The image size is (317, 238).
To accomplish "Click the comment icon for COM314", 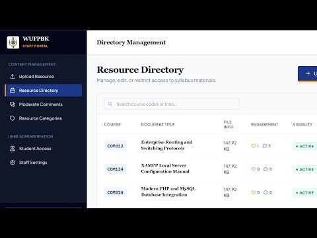I will coord(265,192).
